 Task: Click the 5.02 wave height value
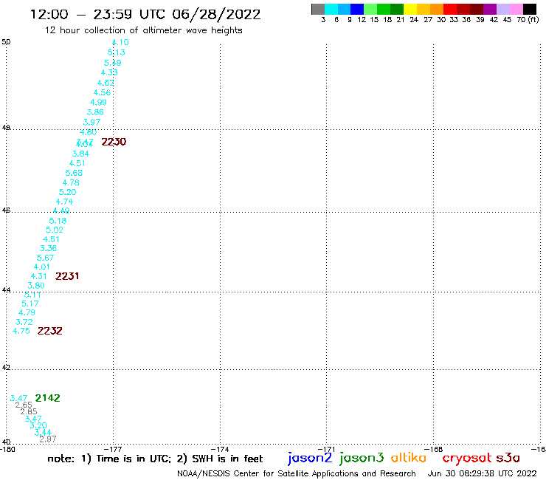pyautogui.click(x=55, y=230)
